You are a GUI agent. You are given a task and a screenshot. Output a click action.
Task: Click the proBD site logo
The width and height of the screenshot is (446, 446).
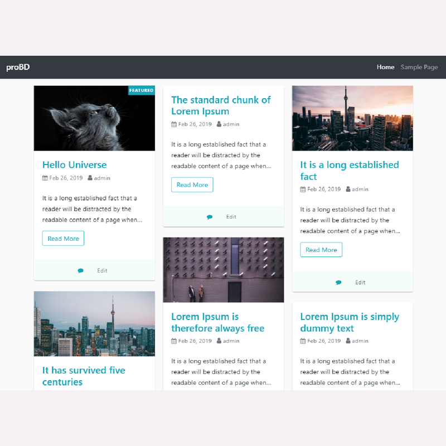pos(18,67)
